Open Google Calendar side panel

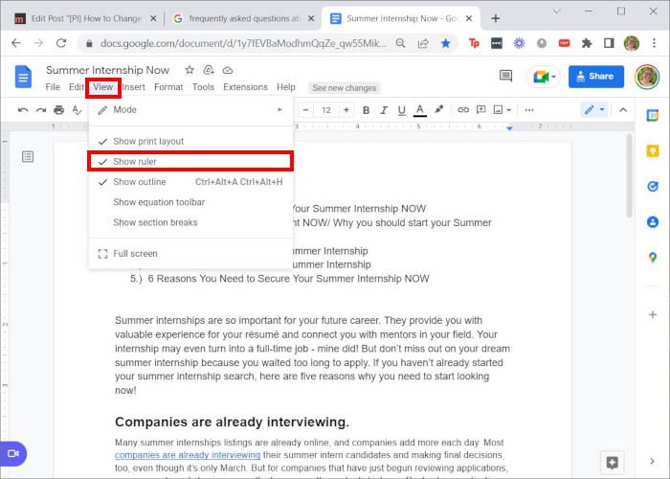(653, 116)
